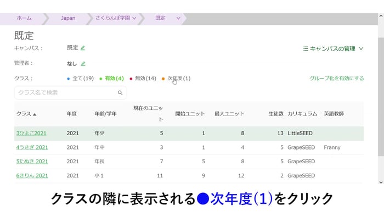
Task: Click the vertical scrollbar thumb
Action: [381, 97]
